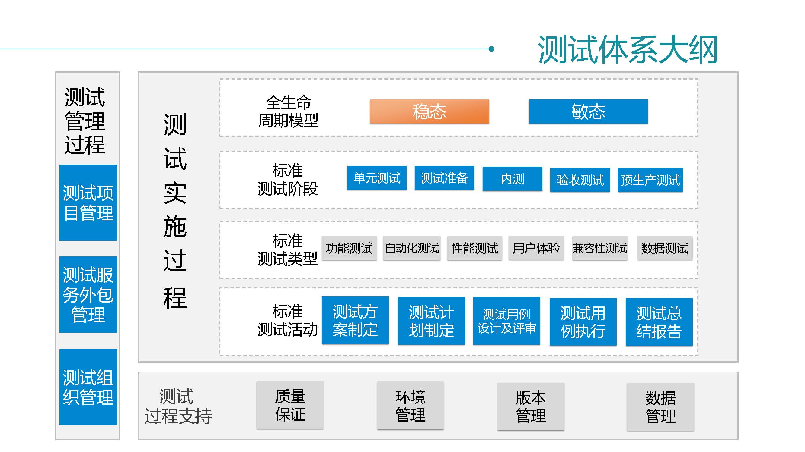The height and width of the screenshot is (452, 805).
Task: Select the 预生产测试 box
Action: pyautogui.click(x=650, y=180)
